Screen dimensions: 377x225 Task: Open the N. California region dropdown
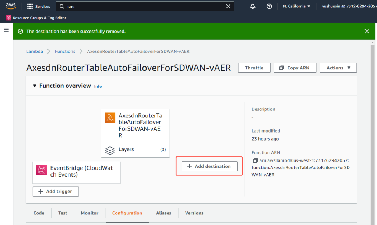[296, 6]
